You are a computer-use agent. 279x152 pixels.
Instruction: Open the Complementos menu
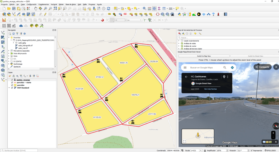tap(44, 4)
